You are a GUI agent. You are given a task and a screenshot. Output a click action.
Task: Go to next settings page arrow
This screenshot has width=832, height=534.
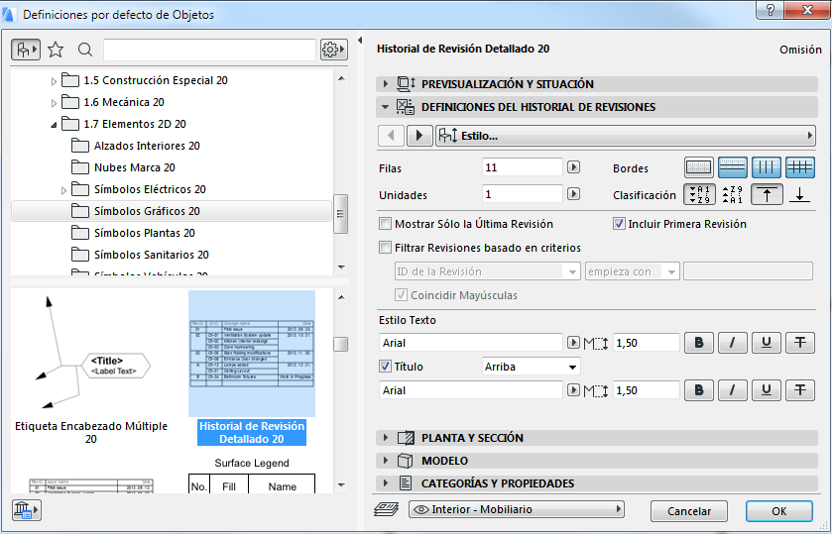(419, 136)
